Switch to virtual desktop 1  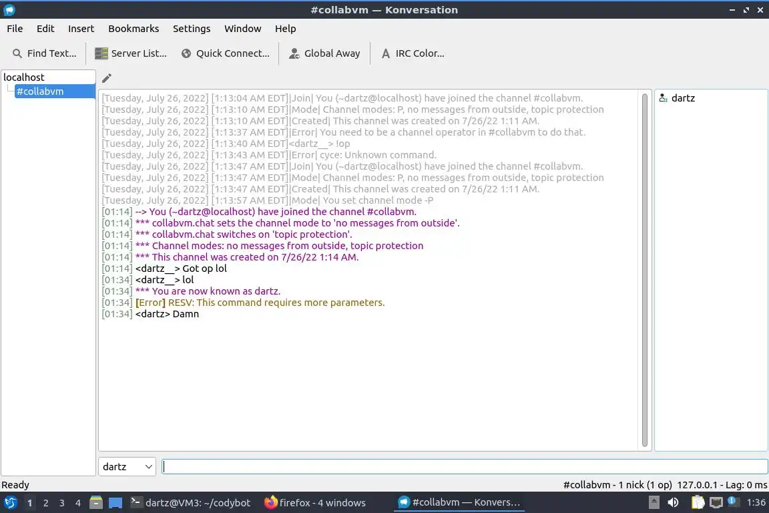pos(30,503)
